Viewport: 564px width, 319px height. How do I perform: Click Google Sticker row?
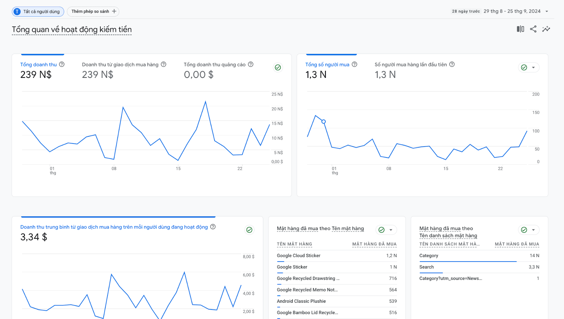[x=337, y=267]
